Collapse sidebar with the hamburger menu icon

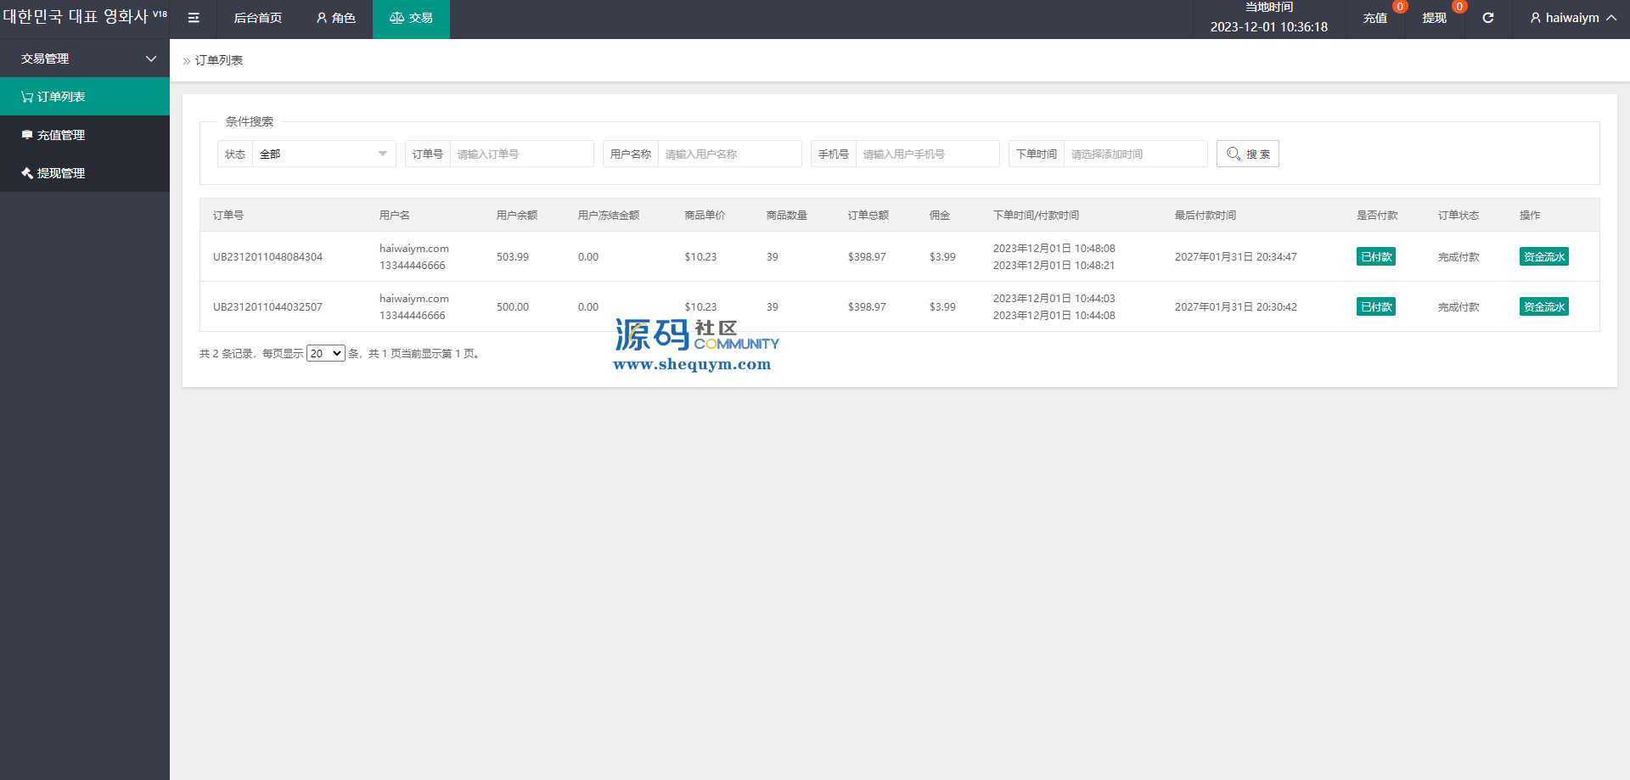[194, 18]
